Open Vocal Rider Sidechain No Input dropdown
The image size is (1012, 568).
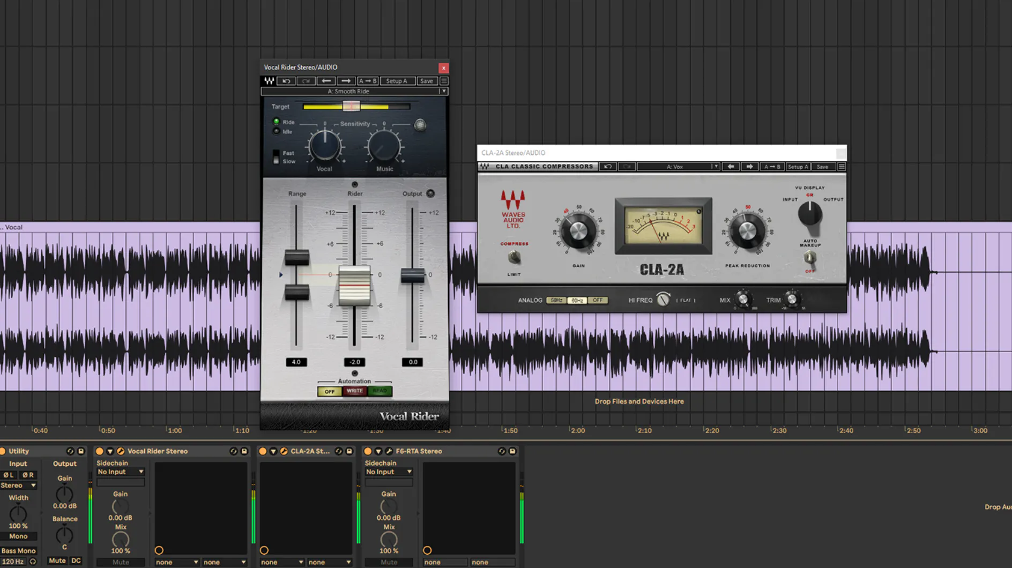point(120,472)
